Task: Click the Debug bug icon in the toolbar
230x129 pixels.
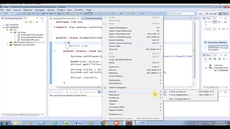Action: coord(43,14)
